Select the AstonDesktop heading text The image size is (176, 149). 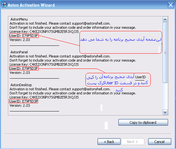pyautogui.click(x=21, y=85)
